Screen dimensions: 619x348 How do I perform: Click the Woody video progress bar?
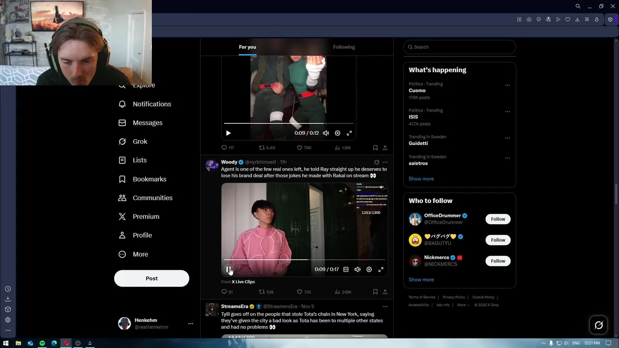pos(304,260)
